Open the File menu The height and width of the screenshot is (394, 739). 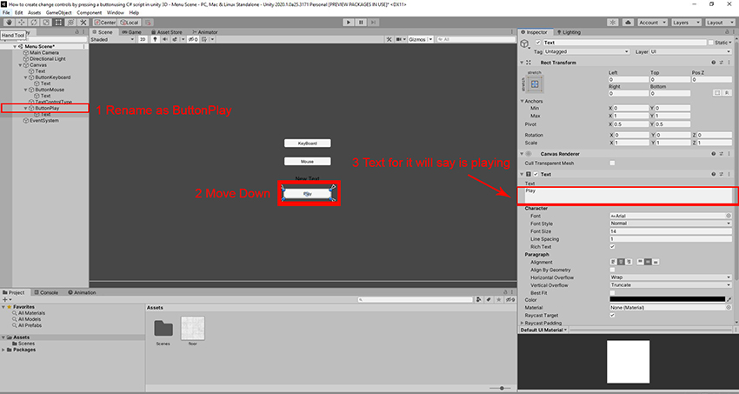click(x=6, y=13)
